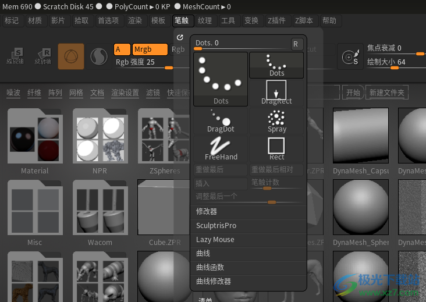Click the 新建文件夹 button

[386, 93]
